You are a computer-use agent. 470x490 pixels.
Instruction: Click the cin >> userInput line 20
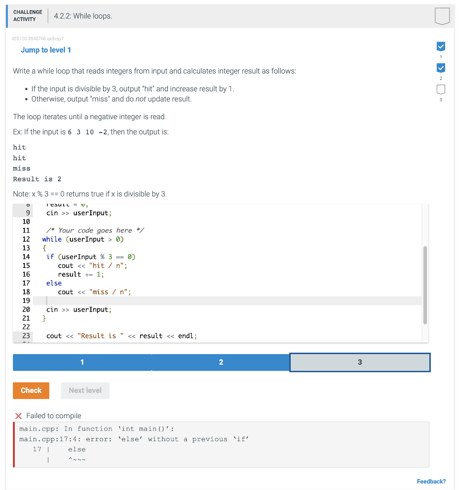coord(79,310)
